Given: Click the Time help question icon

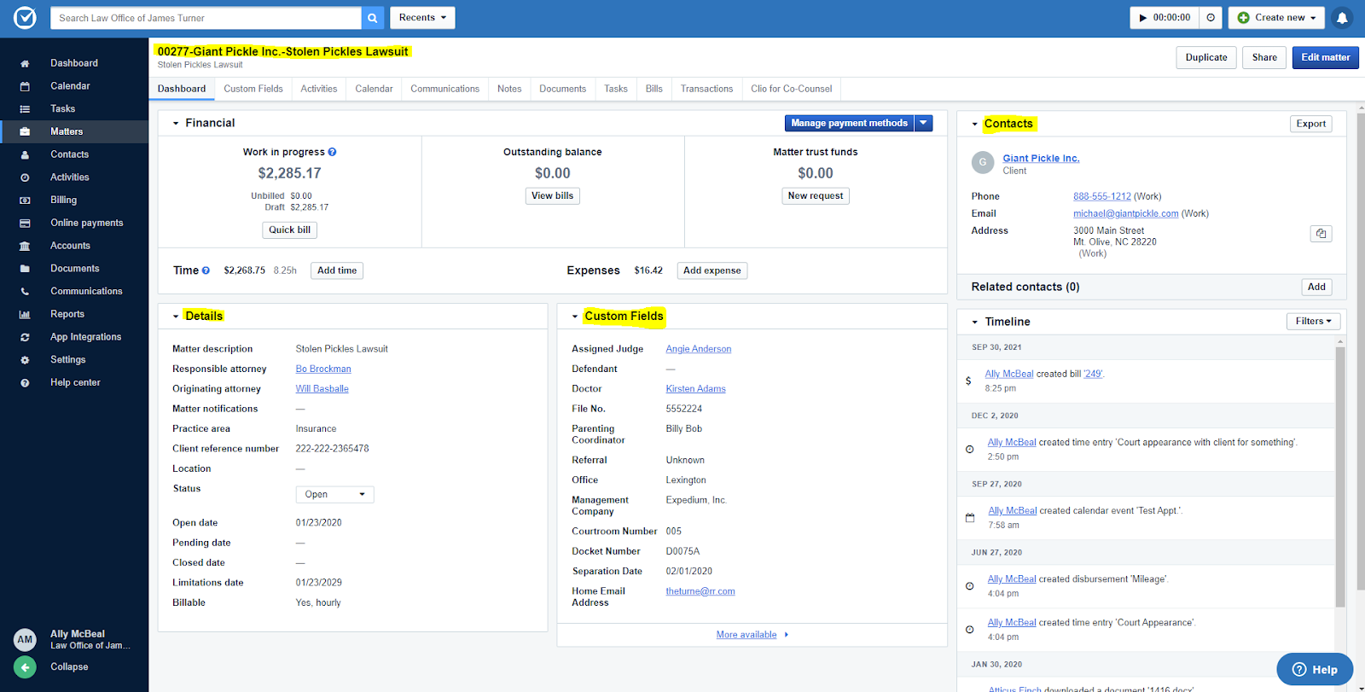Looking at the screenshot, I should point(206,270).
